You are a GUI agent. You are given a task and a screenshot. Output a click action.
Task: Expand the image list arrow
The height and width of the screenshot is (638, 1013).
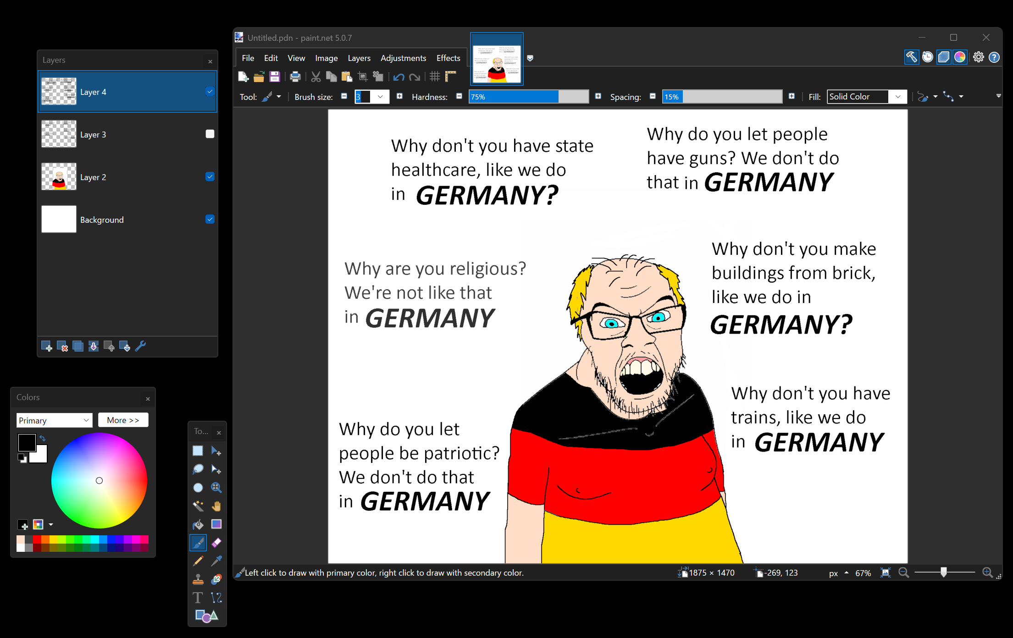click(530, 58)
